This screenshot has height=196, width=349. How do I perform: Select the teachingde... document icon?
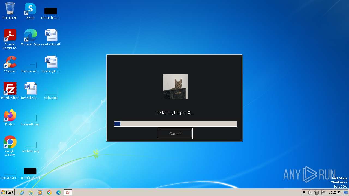(x=51, y=64)
